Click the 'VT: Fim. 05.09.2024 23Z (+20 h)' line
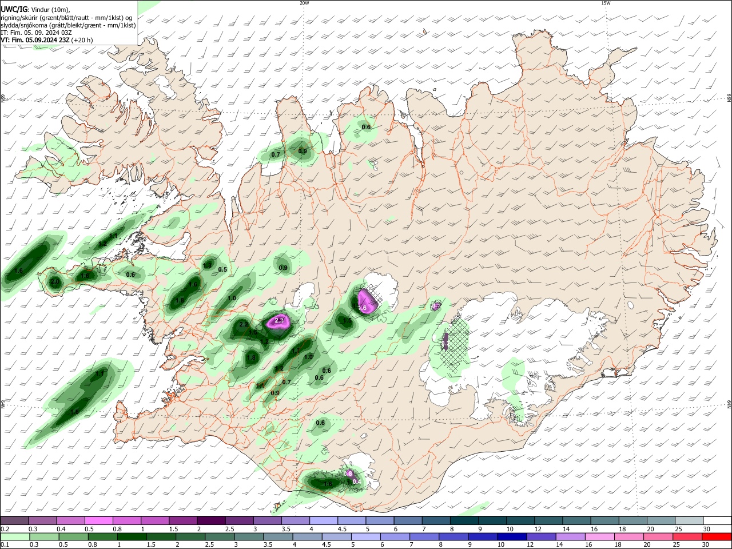Screen dimensions: 732x549 click(47, 40)
